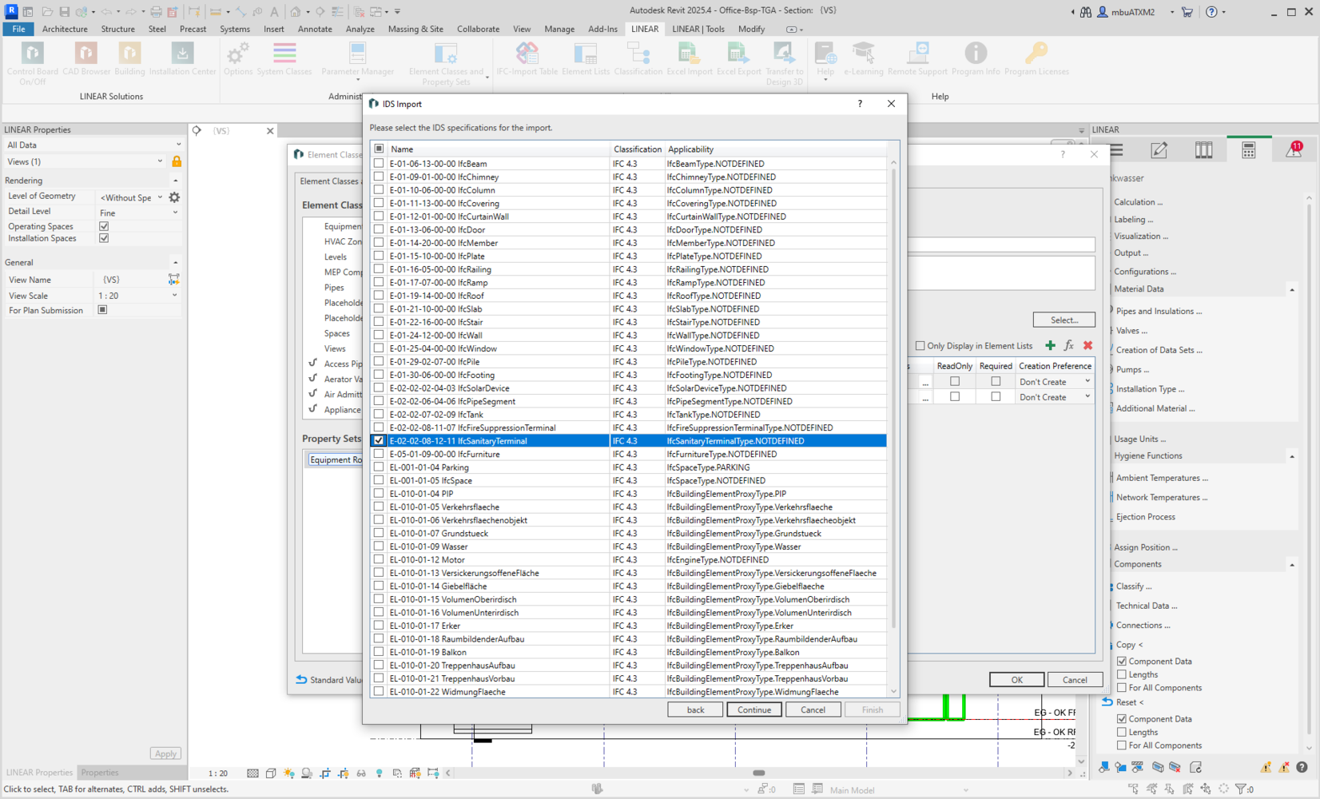1320x799 pixels.
Task: Click the Continue button
Action: [753, 710]
